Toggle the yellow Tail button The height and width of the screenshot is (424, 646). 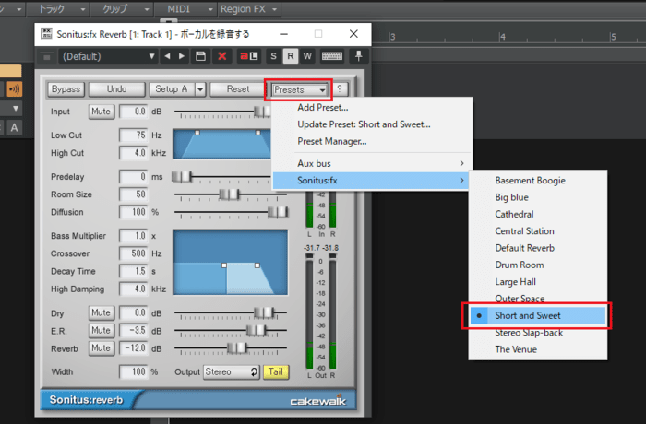[276, 372]
